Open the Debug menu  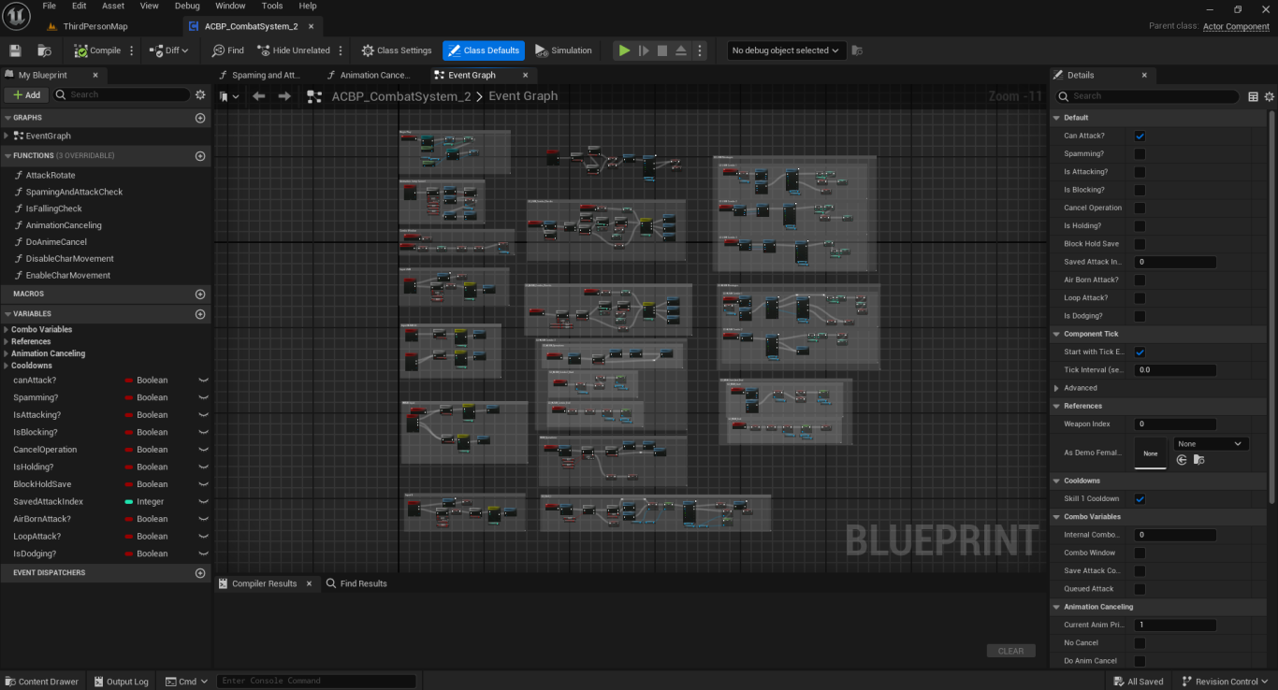tap(187, 6)
